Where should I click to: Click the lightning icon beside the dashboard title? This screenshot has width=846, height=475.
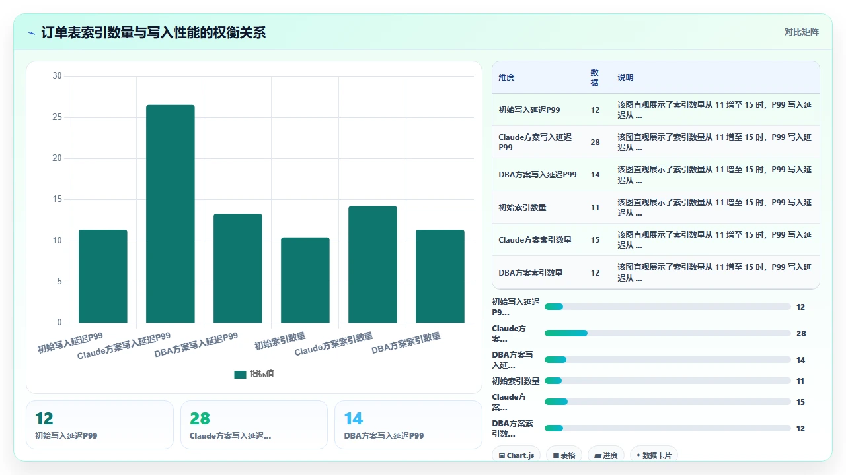(31, 32)
